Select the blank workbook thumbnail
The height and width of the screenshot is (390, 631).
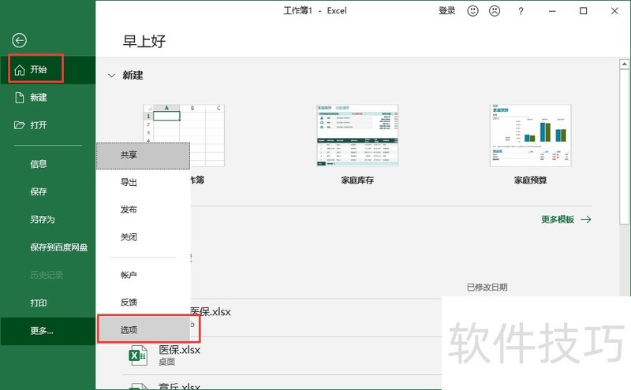(x=184, y=136)
